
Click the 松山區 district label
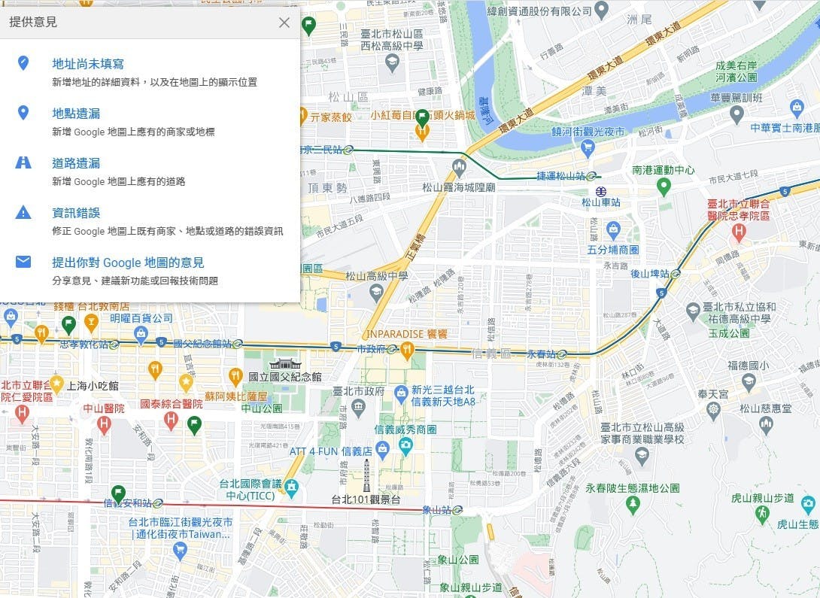348,97
